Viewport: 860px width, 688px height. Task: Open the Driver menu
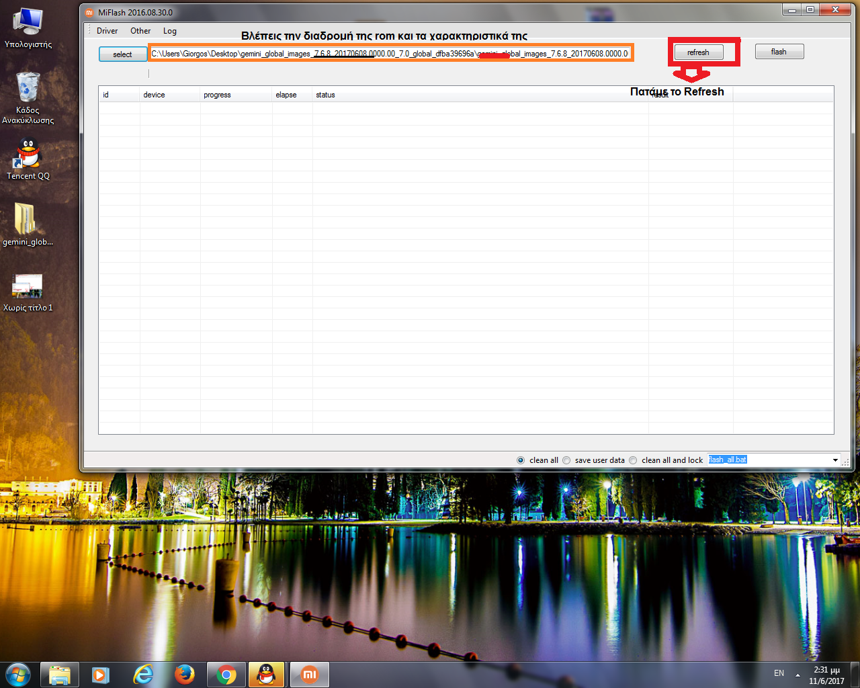(107, 31)
